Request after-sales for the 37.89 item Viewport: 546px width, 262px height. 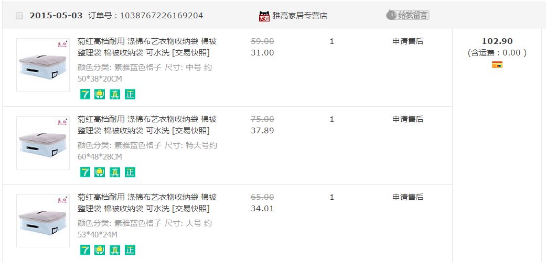click(408, 119)
